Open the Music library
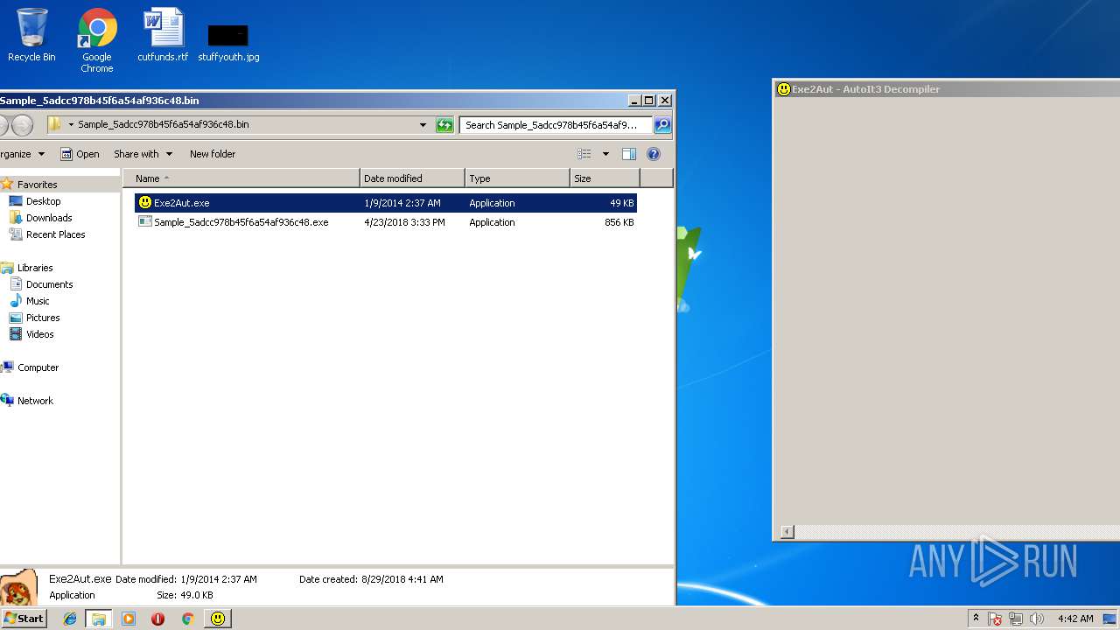Screen dimensions: 1120x630 coord(38,301)
